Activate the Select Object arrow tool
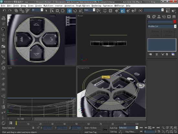The height and width of the screenshot is (134, 178). [46, 11]
